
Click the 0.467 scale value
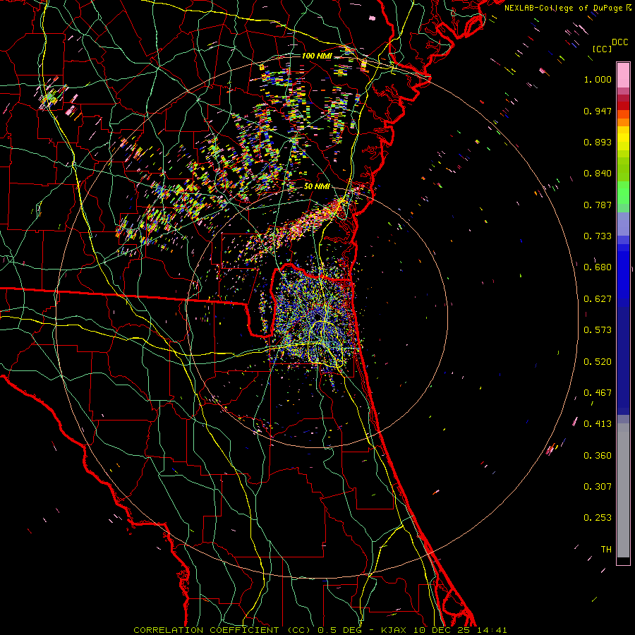[x=598, y=393]
